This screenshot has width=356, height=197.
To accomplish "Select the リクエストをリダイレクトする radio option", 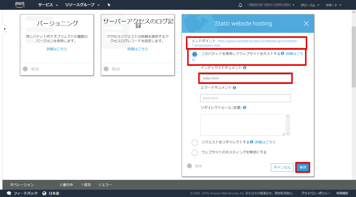I will [x=195, y=143].
